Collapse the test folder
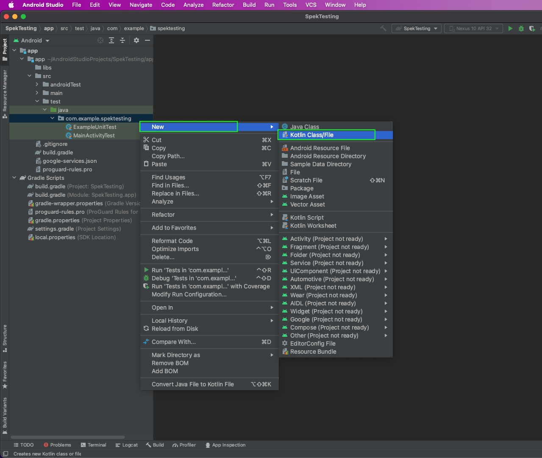 [x=37, y=101]
